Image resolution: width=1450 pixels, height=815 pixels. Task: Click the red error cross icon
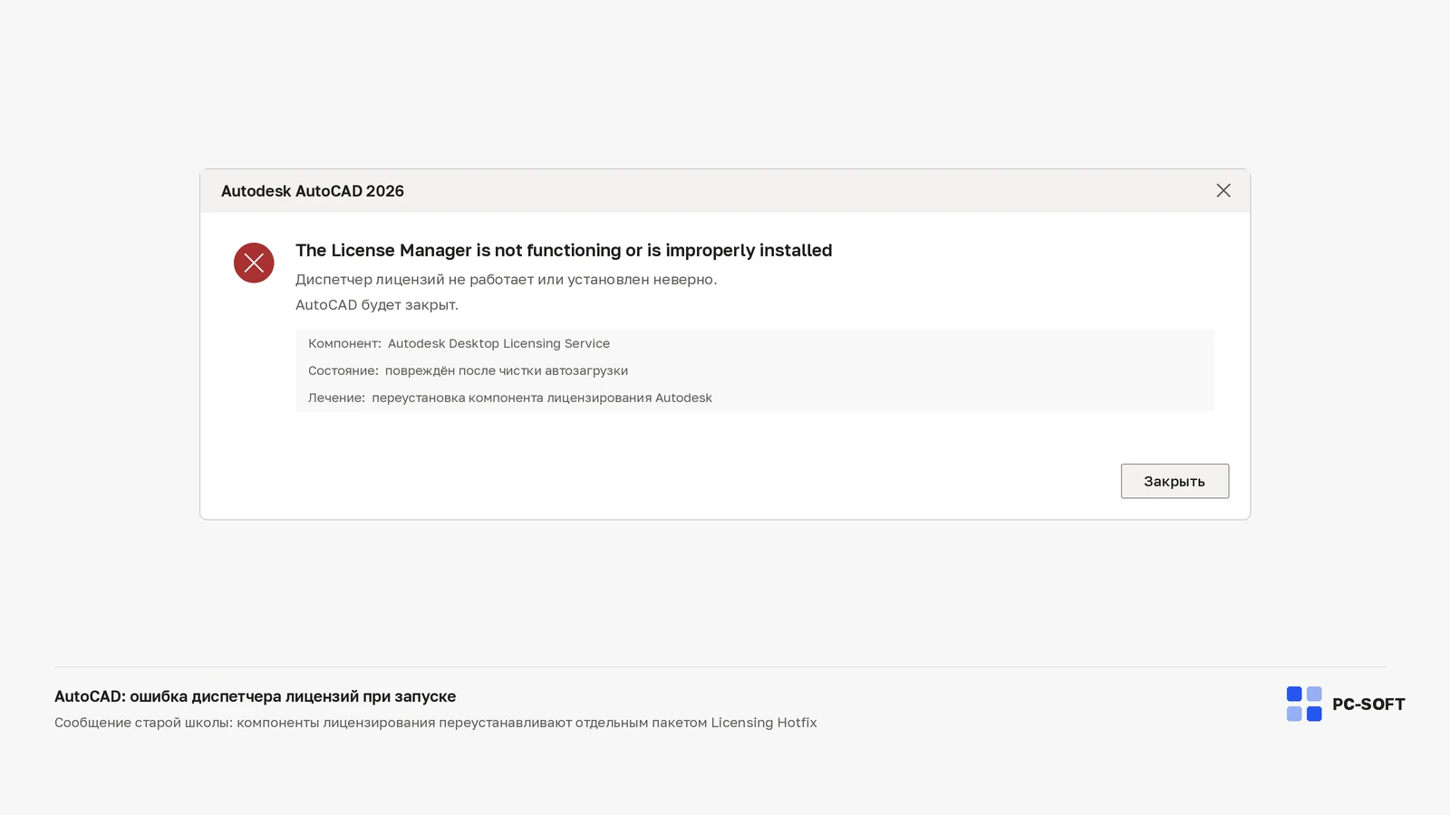(x=254, y=263)
